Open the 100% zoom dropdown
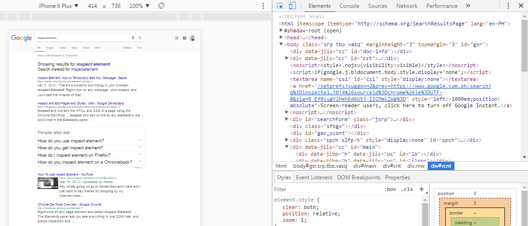 point(140,6)
